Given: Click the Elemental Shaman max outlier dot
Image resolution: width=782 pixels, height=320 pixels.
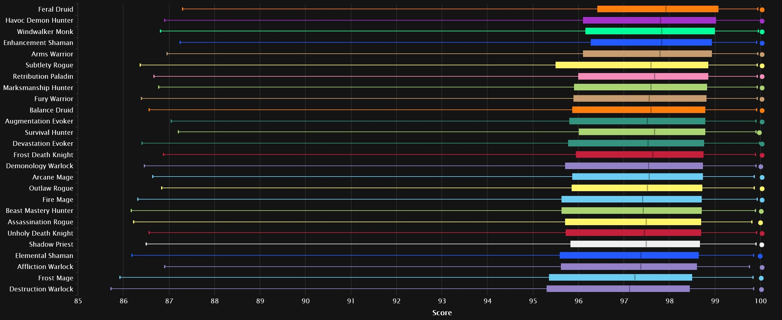Looking at the screenshot, I should coord(760,256).
